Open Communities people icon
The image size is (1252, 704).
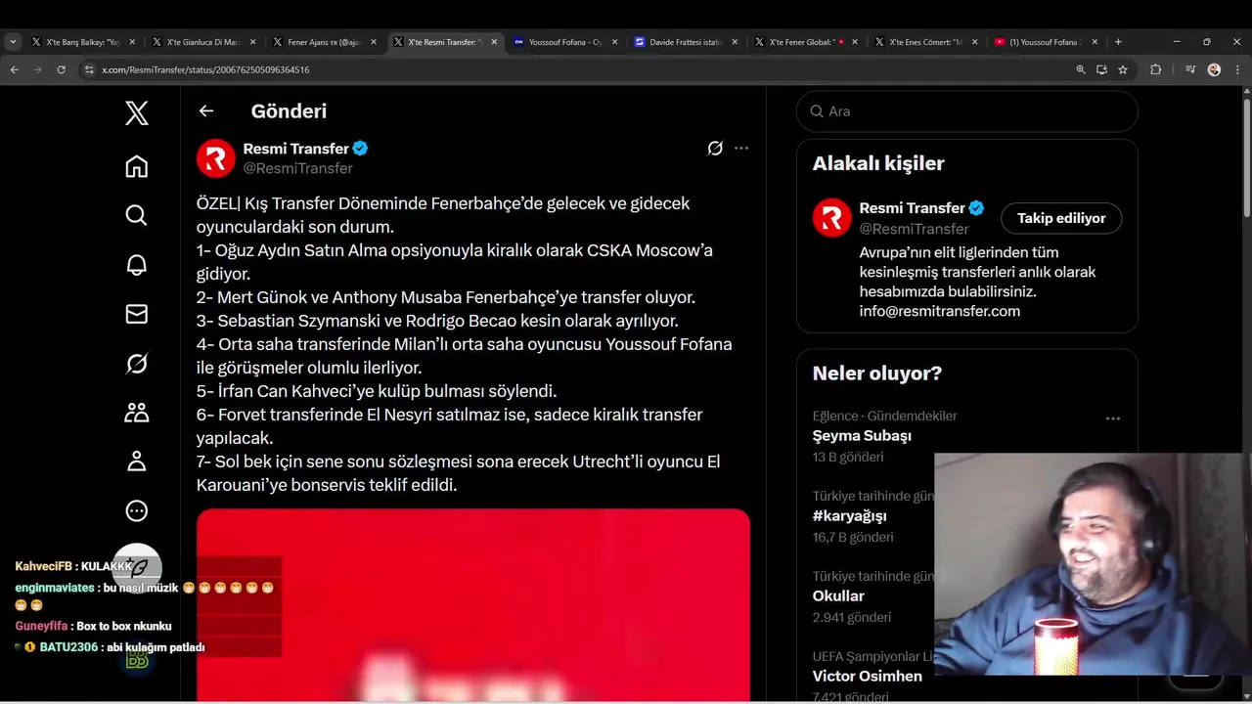(x=137, y=413)
